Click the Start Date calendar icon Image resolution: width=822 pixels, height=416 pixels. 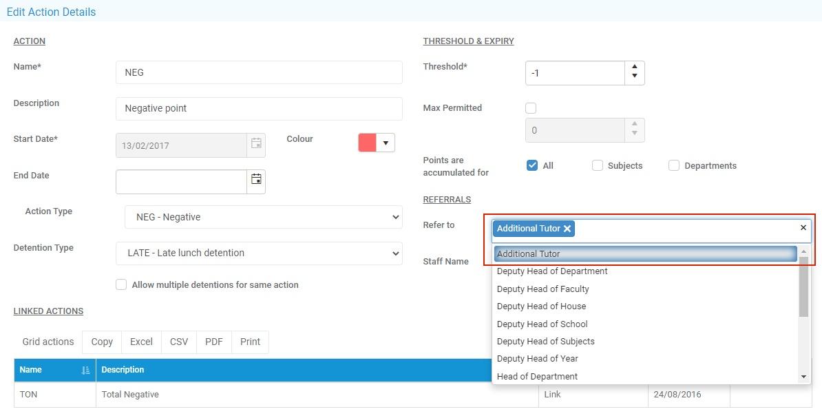point(256,144)
